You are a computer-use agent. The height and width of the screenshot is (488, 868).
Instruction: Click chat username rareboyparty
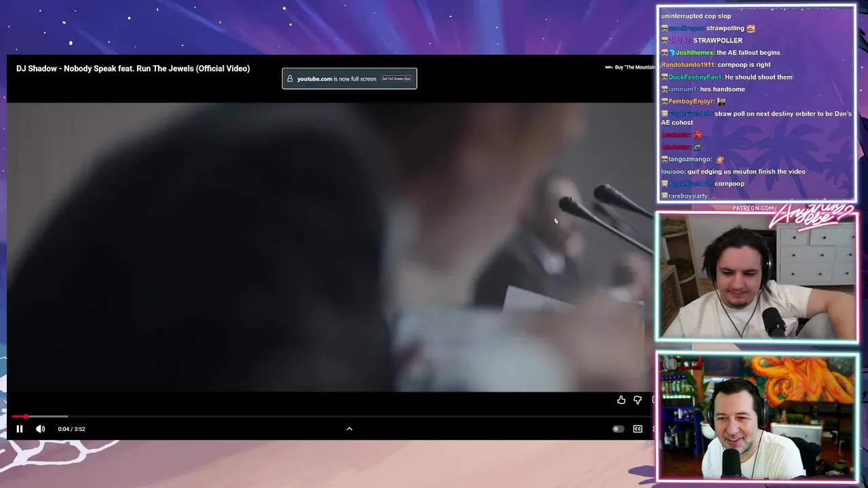point(688,196)
